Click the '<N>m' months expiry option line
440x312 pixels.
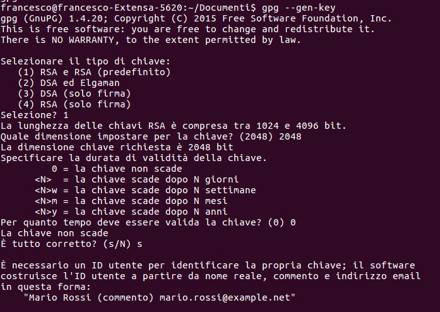(131, 201)
